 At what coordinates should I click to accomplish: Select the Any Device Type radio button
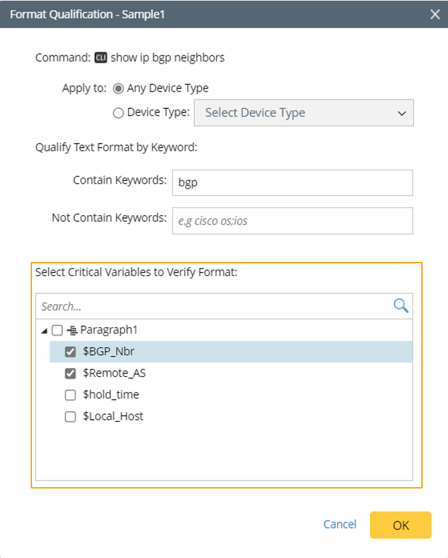119,88
